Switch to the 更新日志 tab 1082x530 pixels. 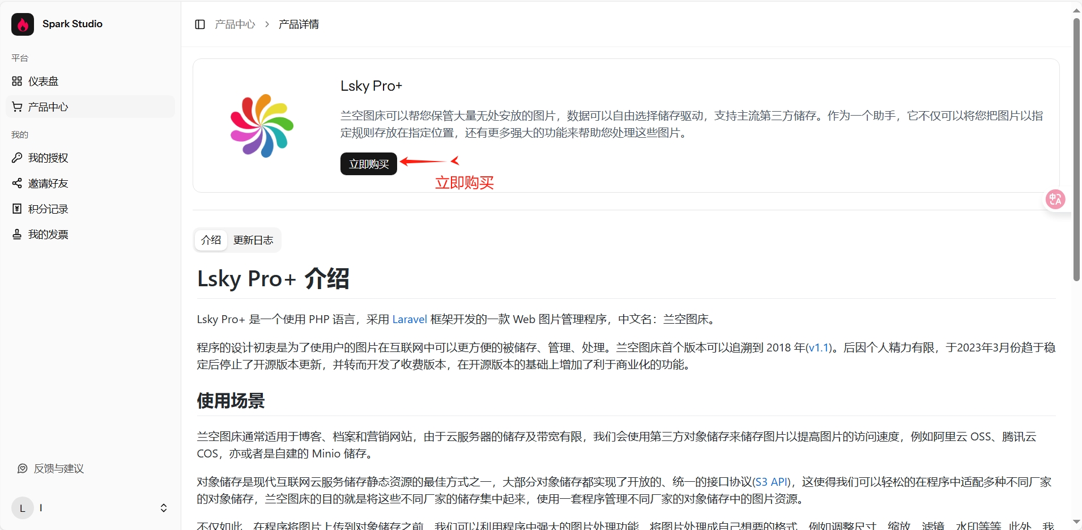(253, 240)
